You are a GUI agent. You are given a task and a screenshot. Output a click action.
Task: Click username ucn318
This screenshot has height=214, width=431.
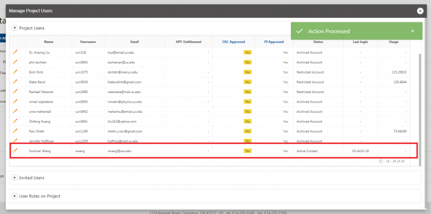[x=80, y=52]
